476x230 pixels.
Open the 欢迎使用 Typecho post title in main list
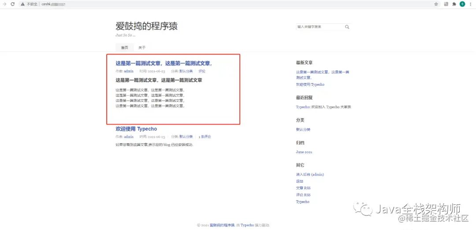pos(136,129)
